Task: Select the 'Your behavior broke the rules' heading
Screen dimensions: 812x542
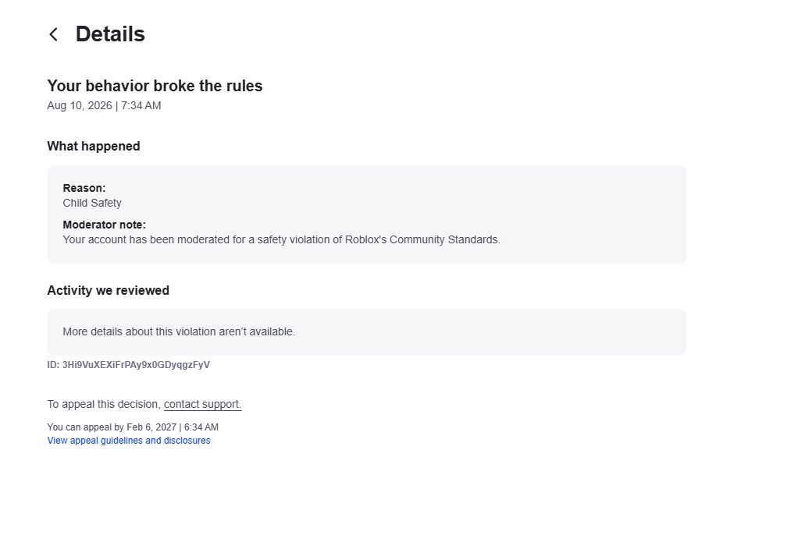Action: pos(155,86)
